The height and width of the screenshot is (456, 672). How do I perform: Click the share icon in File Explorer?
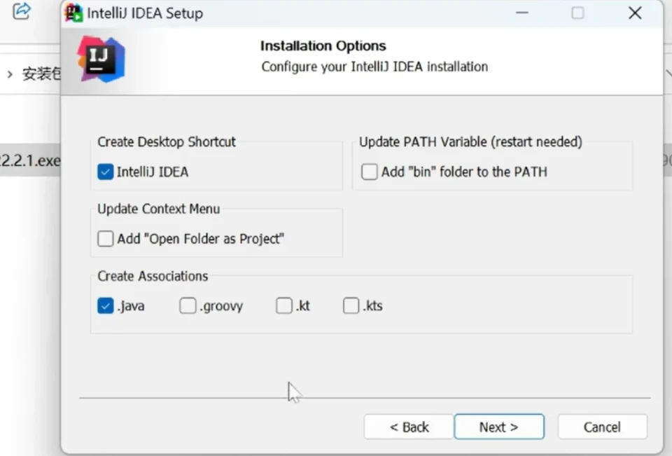(22, 11)
